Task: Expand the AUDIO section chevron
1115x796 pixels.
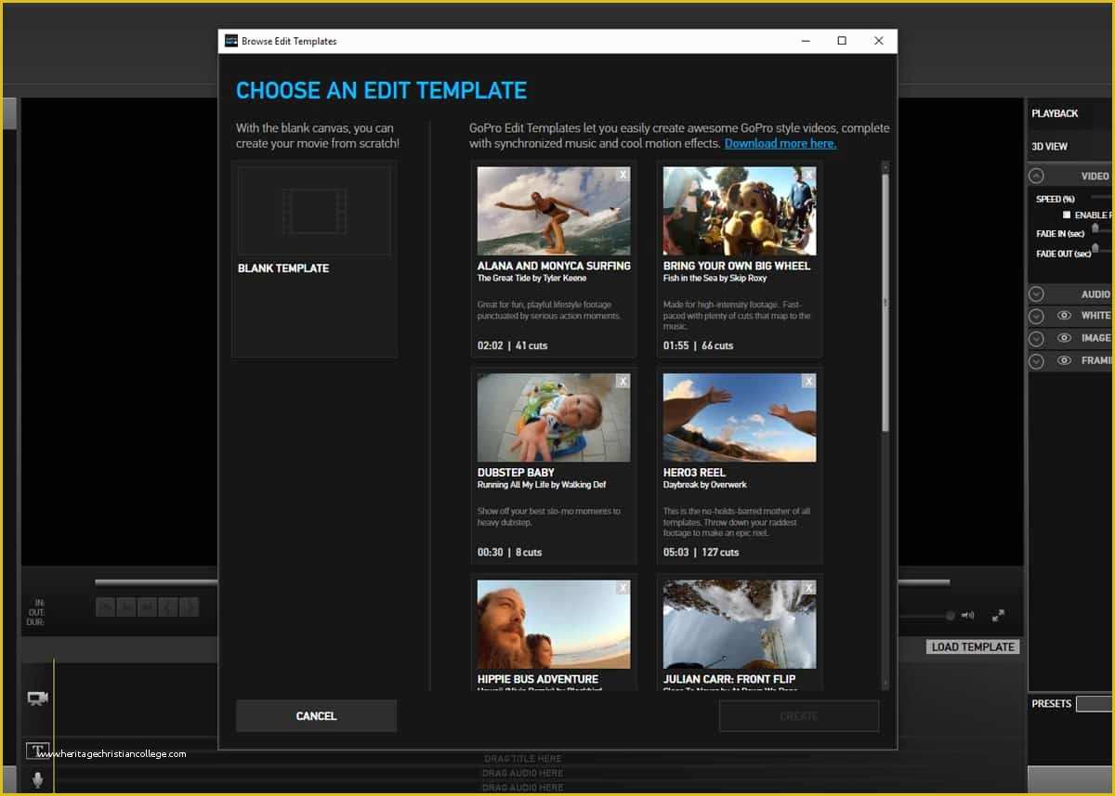Action: click(1036, 294)
